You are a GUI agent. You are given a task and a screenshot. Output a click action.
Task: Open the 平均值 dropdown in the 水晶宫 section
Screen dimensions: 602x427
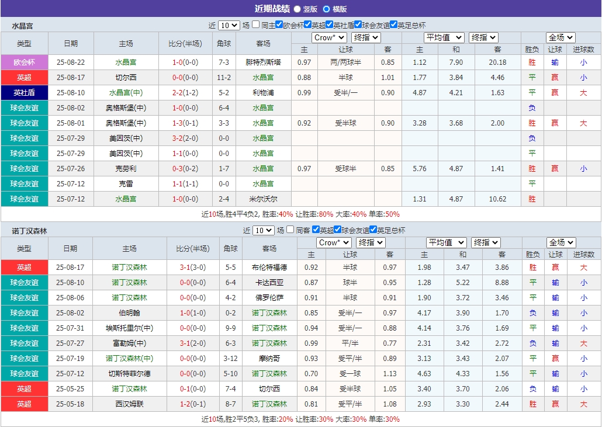(x=444, y=37)
